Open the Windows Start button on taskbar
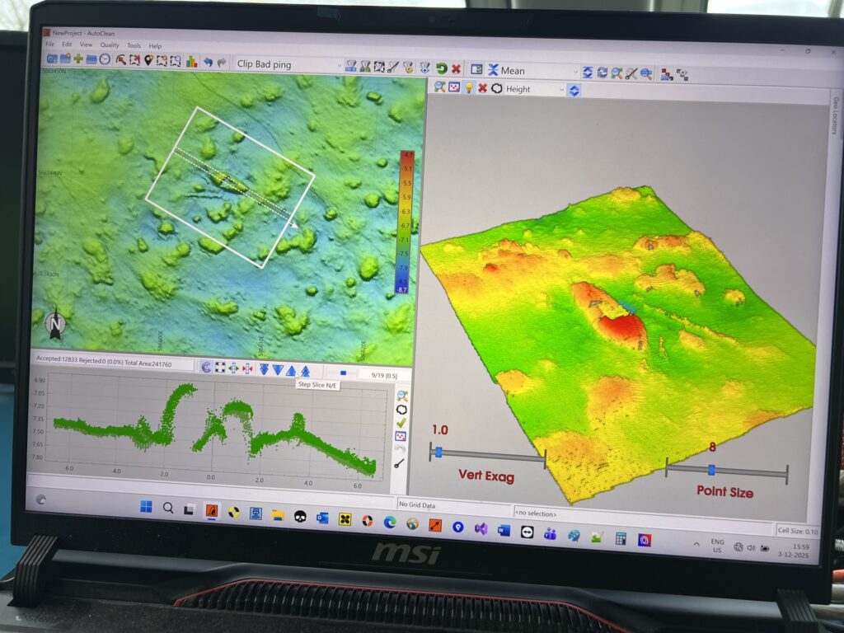The height and width of the screenshot is (633, 844). (146, 507)
